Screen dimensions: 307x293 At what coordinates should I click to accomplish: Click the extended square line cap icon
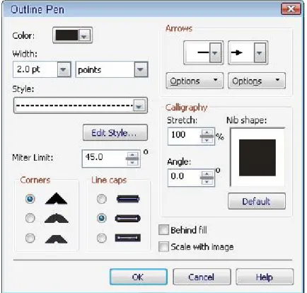tap(128, 238)
